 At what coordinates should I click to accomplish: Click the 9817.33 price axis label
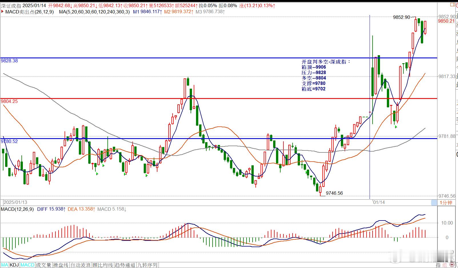pos(447,76)
